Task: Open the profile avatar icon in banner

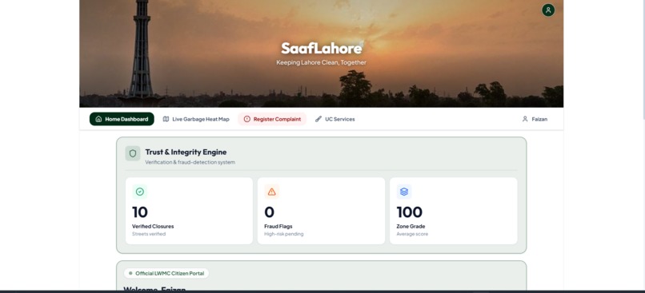Action: click(x=548, y=10)
